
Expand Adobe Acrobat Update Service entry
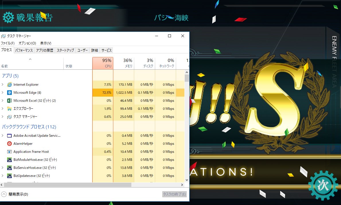point(2,136)
